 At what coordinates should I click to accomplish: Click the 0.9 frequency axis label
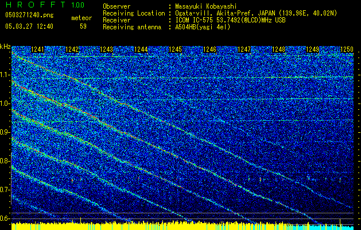(x=5, y=132)
